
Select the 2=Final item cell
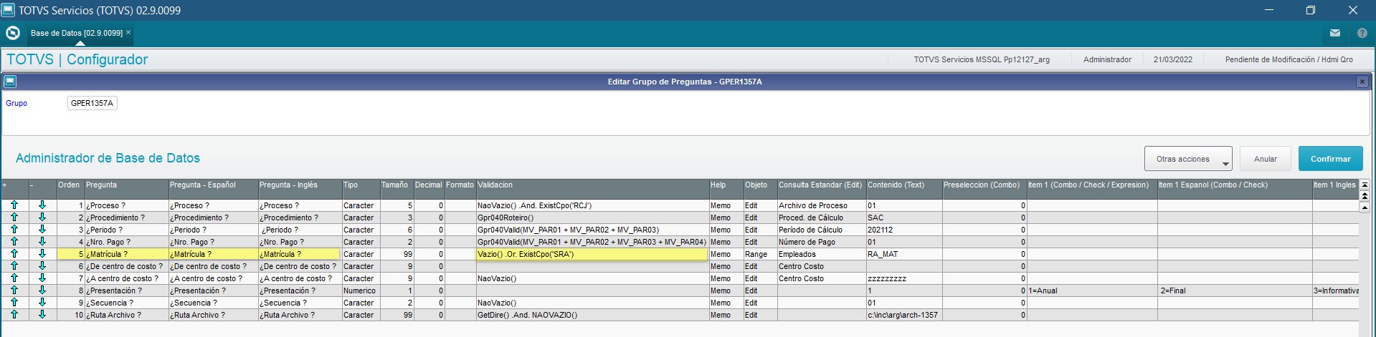(1235, 290)
